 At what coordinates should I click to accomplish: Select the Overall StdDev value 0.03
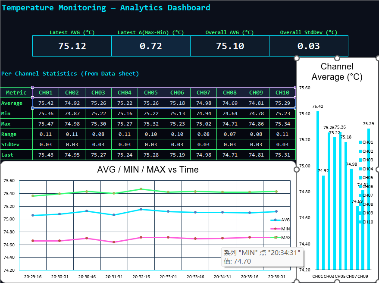coord(308,46)
